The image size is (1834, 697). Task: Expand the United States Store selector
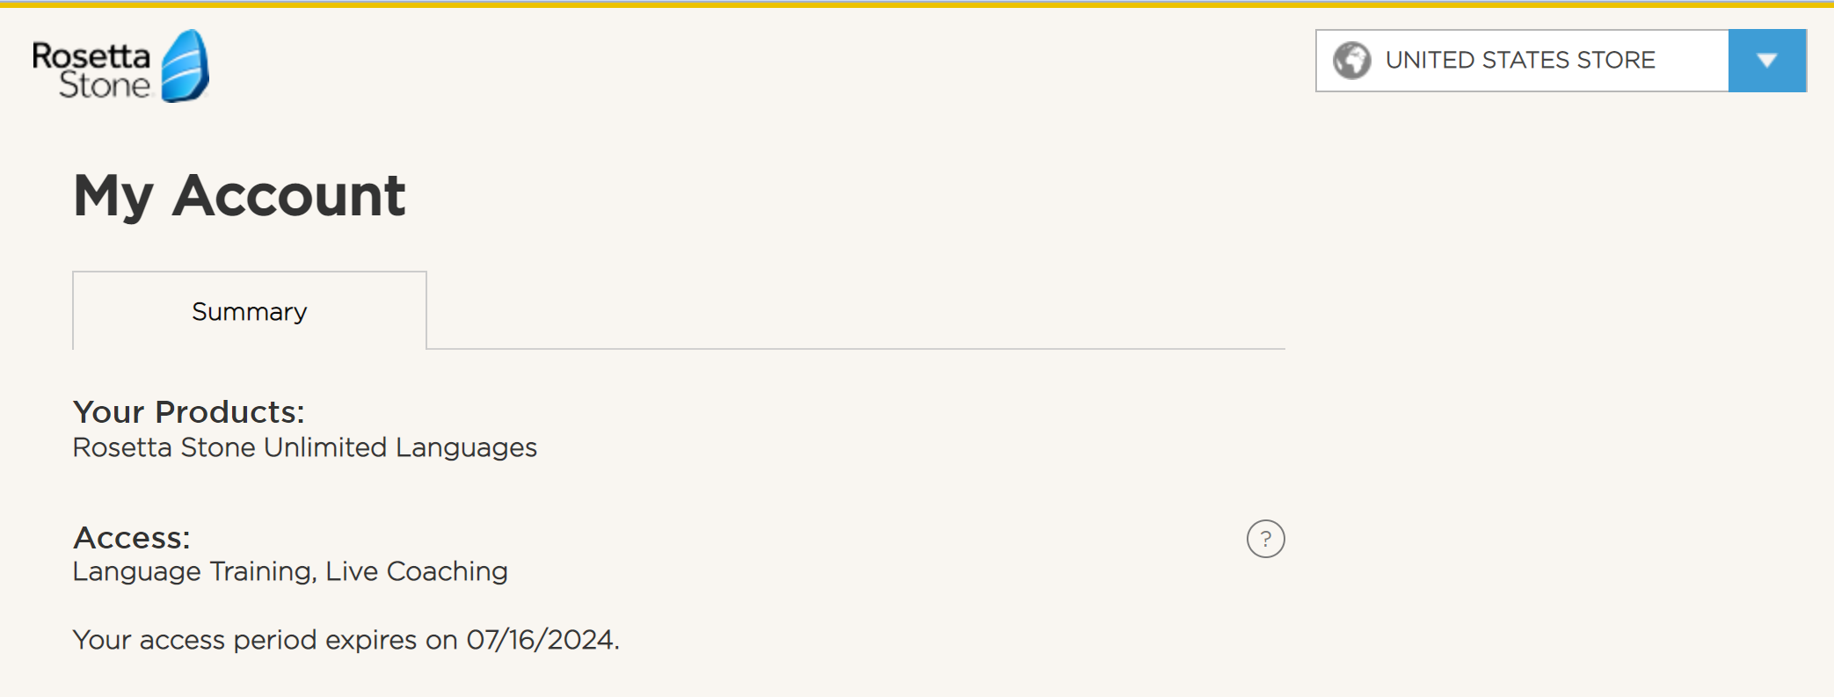pos(1520,61)
